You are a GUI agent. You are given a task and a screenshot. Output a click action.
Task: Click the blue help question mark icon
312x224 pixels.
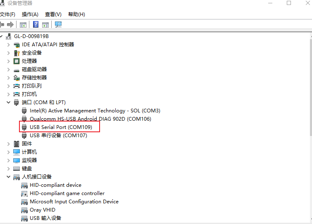point(36,25)
